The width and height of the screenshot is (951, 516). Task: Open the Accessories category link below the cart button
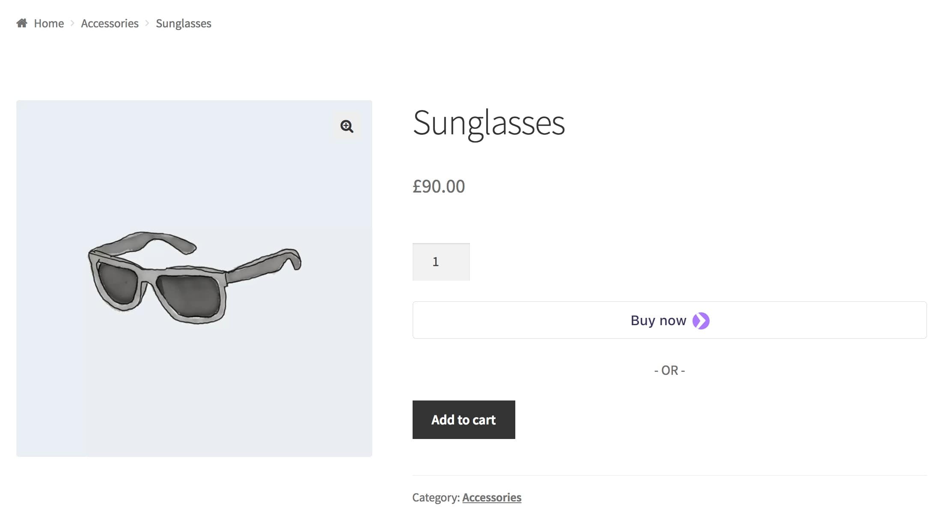tap(491, 497)
